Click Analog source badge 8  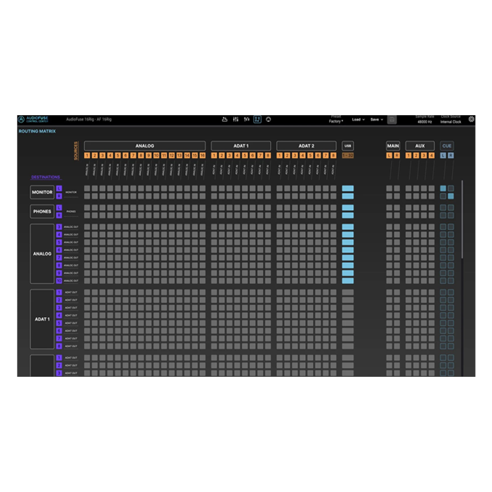[x=141, y=155]
